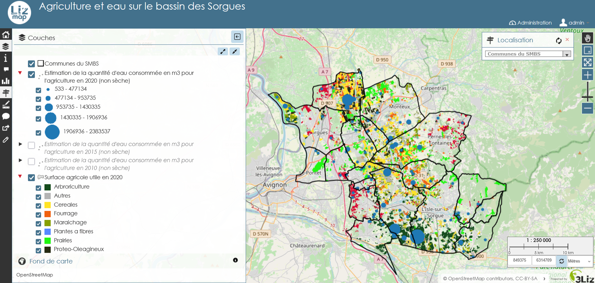Viewport: 595px width, 283px height.
Task: Click the home icon in left sidebar
Action: [6, 35]
